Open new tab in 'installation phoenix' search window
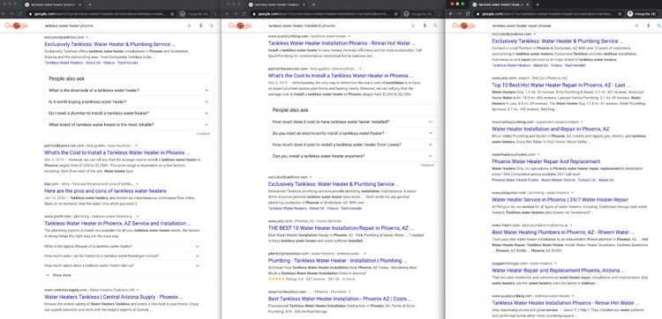This screenshot has width=662, height=319. [313, 4]
